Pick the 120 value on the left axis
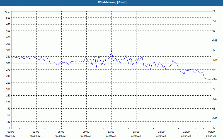 click(8, 102)
